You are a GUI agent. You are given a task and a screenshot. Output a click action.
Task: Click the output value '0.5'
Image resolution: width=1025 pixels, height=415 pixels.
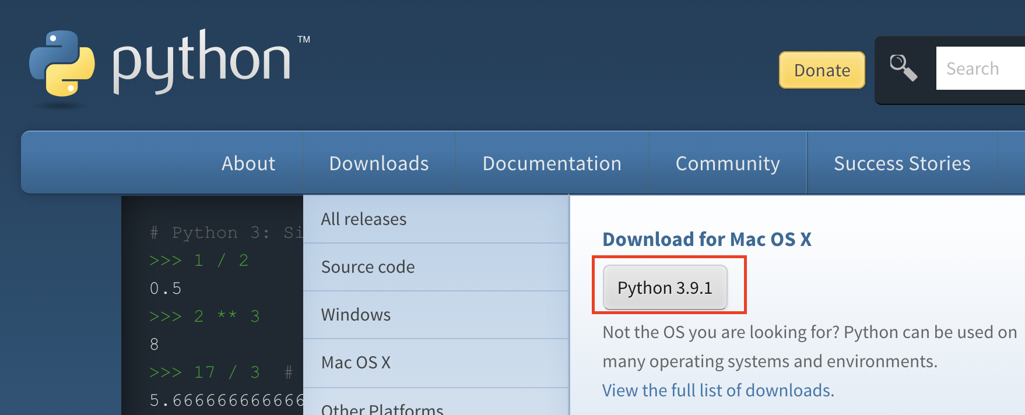point(166,288)
